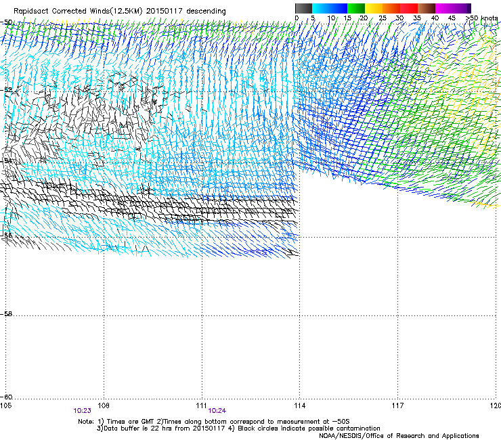Click the note "Times are GMT"
The image size is (501, 440).
(131, 422)
